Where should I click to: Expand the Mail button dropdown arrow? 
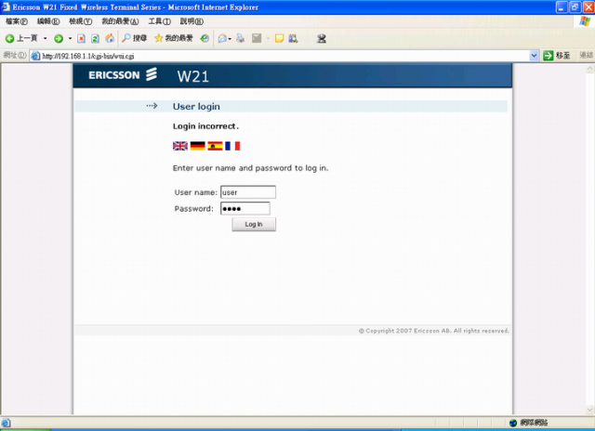click(x=230, y=39)
